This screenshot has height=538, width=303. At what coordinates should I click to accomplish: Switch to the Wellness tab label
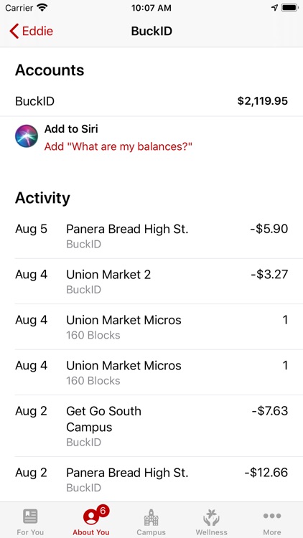(211, 532)
